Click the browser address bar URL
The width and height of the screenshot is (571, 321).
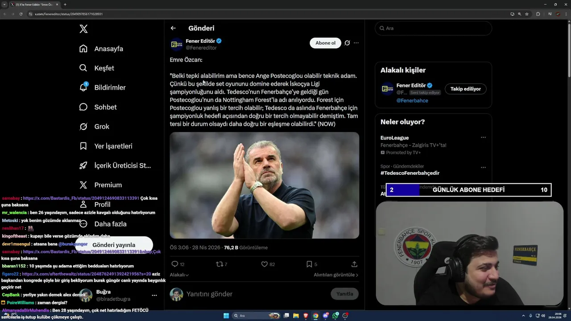(x=69, y=14)
